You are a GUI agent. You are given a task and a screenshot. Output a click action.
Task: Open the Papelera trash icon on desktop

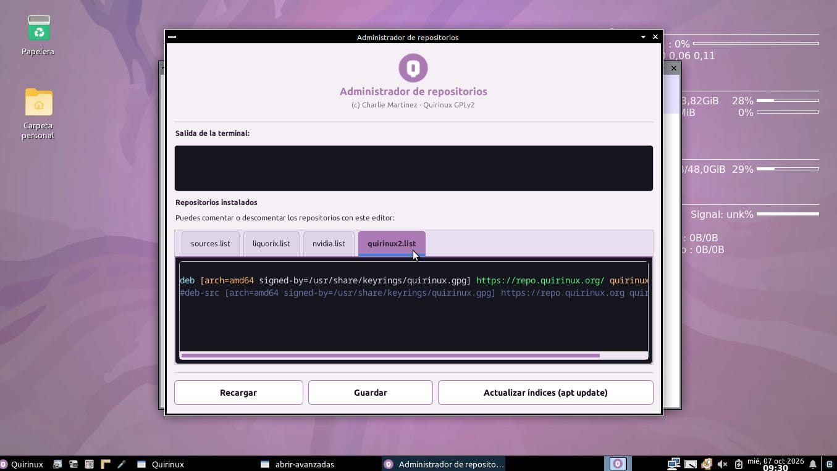39,28
